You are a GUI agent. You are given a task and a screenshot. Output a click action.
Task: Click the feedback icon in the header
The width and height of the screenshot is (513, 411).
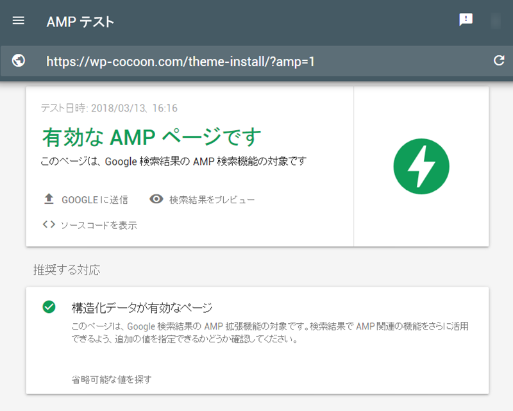tap(466, 19)
